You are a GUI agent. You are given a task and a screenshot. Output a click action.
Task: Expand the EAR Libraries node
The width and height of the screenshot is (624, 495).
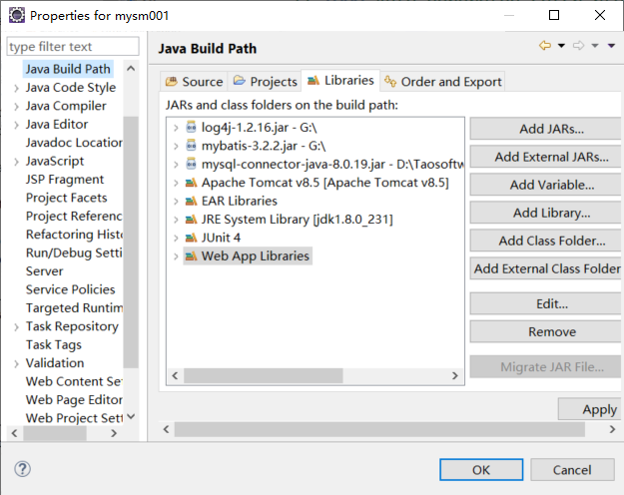(x=176, y=201)
